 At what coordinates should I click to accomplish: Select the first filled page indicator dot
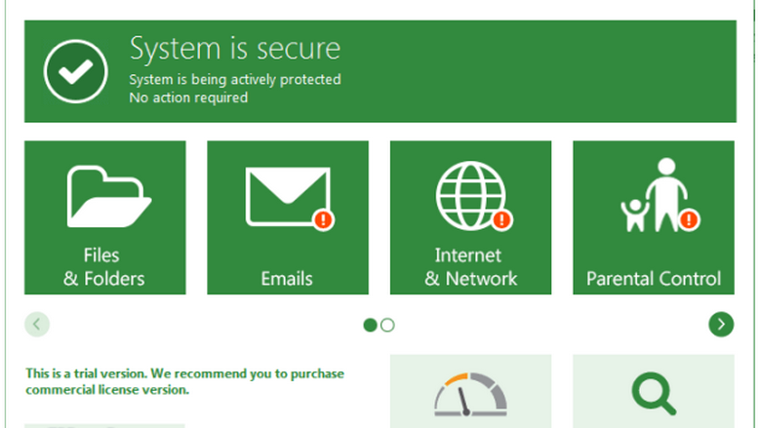coord(370,325)
